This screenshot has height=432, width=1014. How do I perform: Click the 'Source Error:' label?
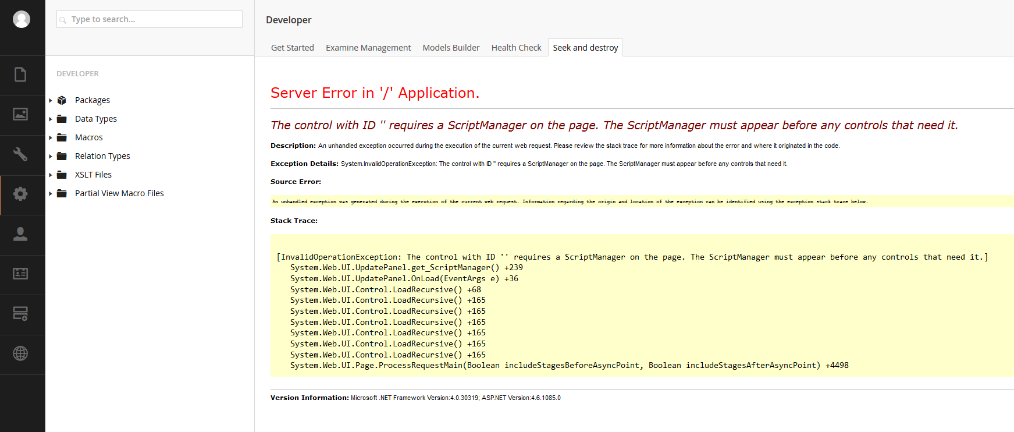[x=296, y=182]
